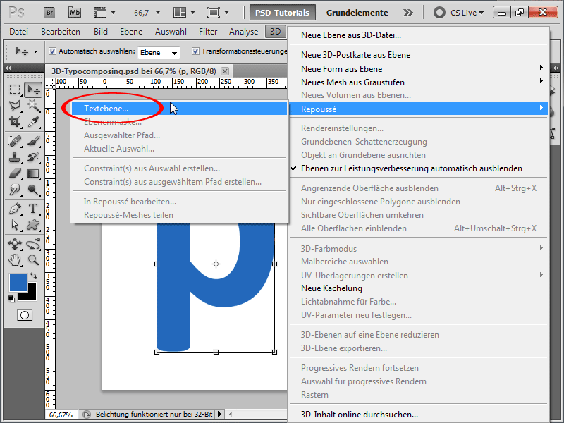Select the 3D Camera Rotate tool
This screenshot has height=423, width=564.
[33, 244]
